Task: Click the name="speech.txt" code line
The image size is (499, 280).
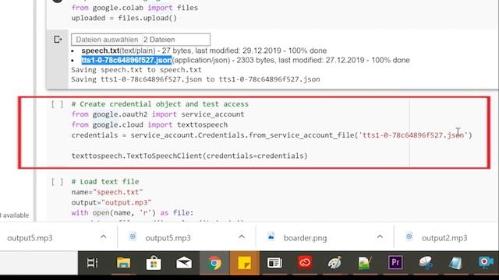Action: [x=108, y=192]
